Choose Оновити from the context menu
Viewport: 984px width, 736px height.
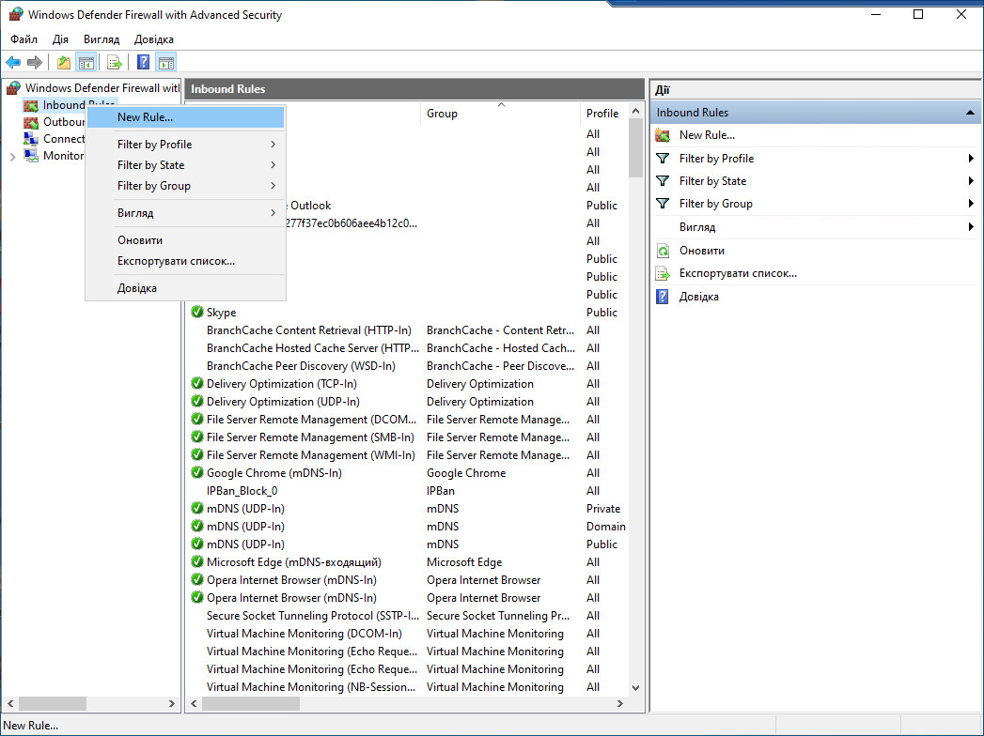click(185, 240)
